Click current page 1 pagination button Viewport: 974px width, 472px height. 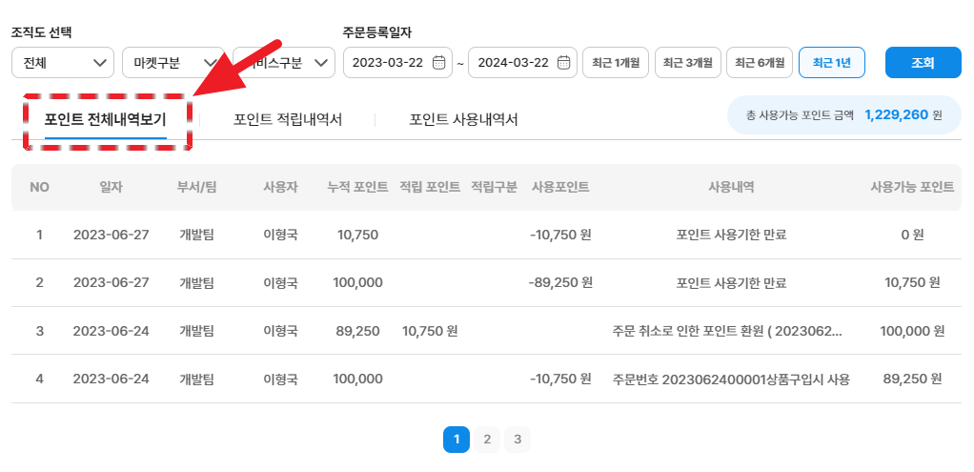[457, 440]
